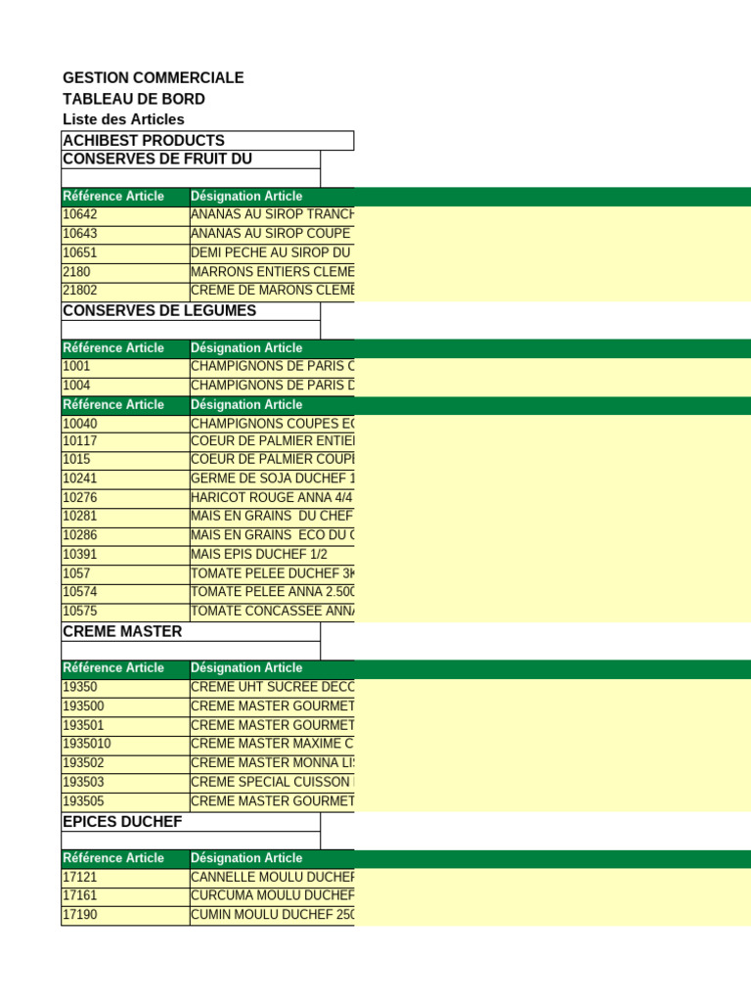Click article reference 10286
The image size is (751, 1002).
tap(125, 537)
